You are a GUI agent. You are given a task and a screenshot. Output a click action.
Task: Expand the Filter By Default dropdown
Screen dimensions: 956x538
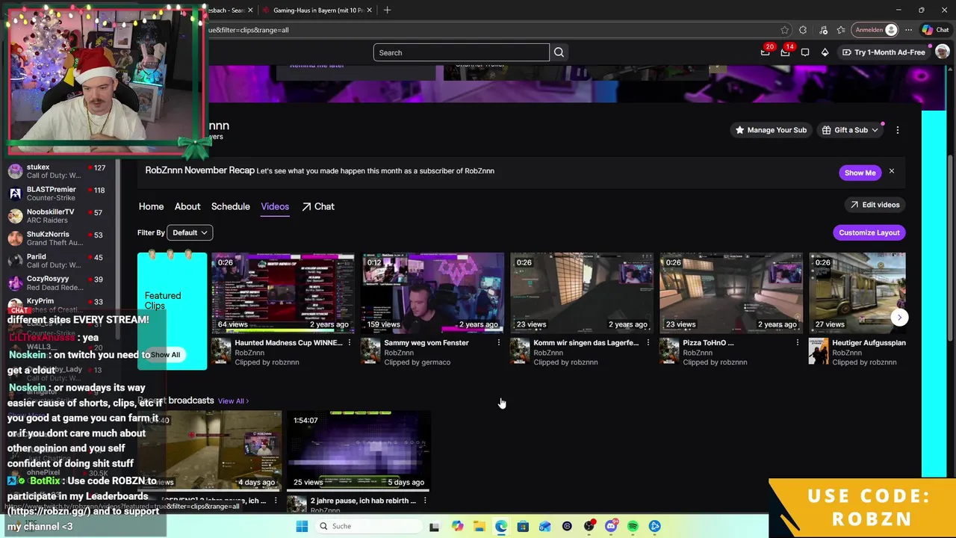(x=190, y=232)
